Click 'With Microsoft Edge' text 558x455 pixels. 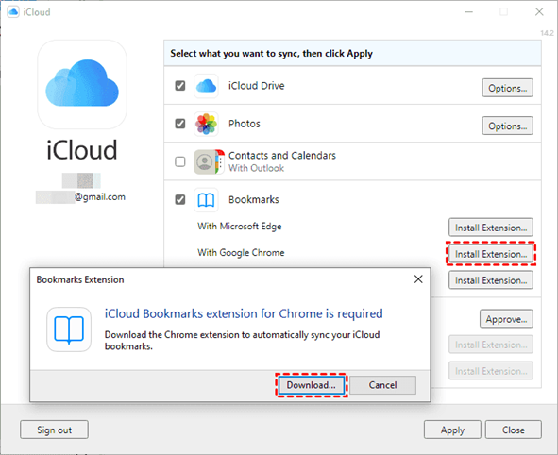coord(240,227)
